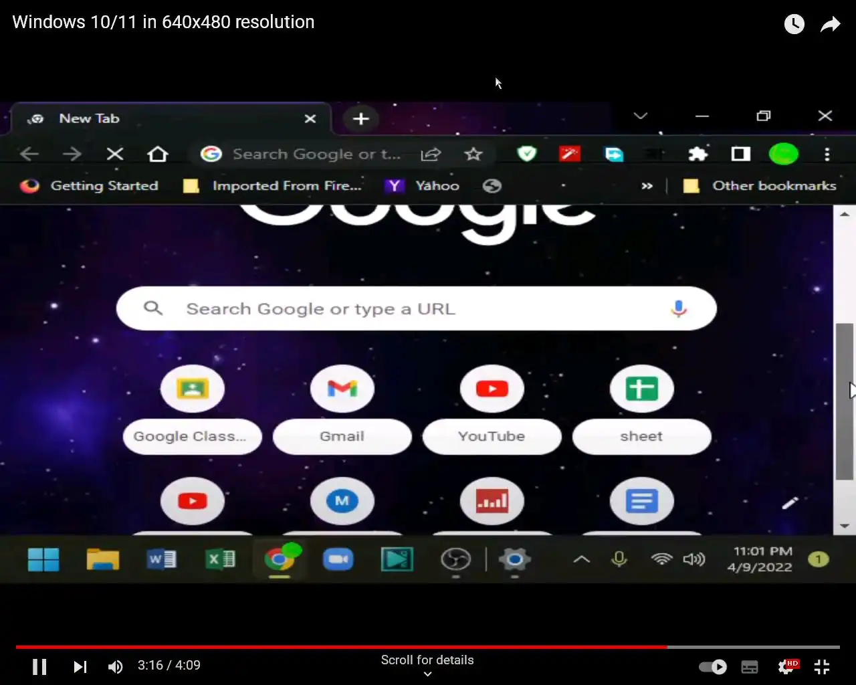Close the New Tab tab

310,118
